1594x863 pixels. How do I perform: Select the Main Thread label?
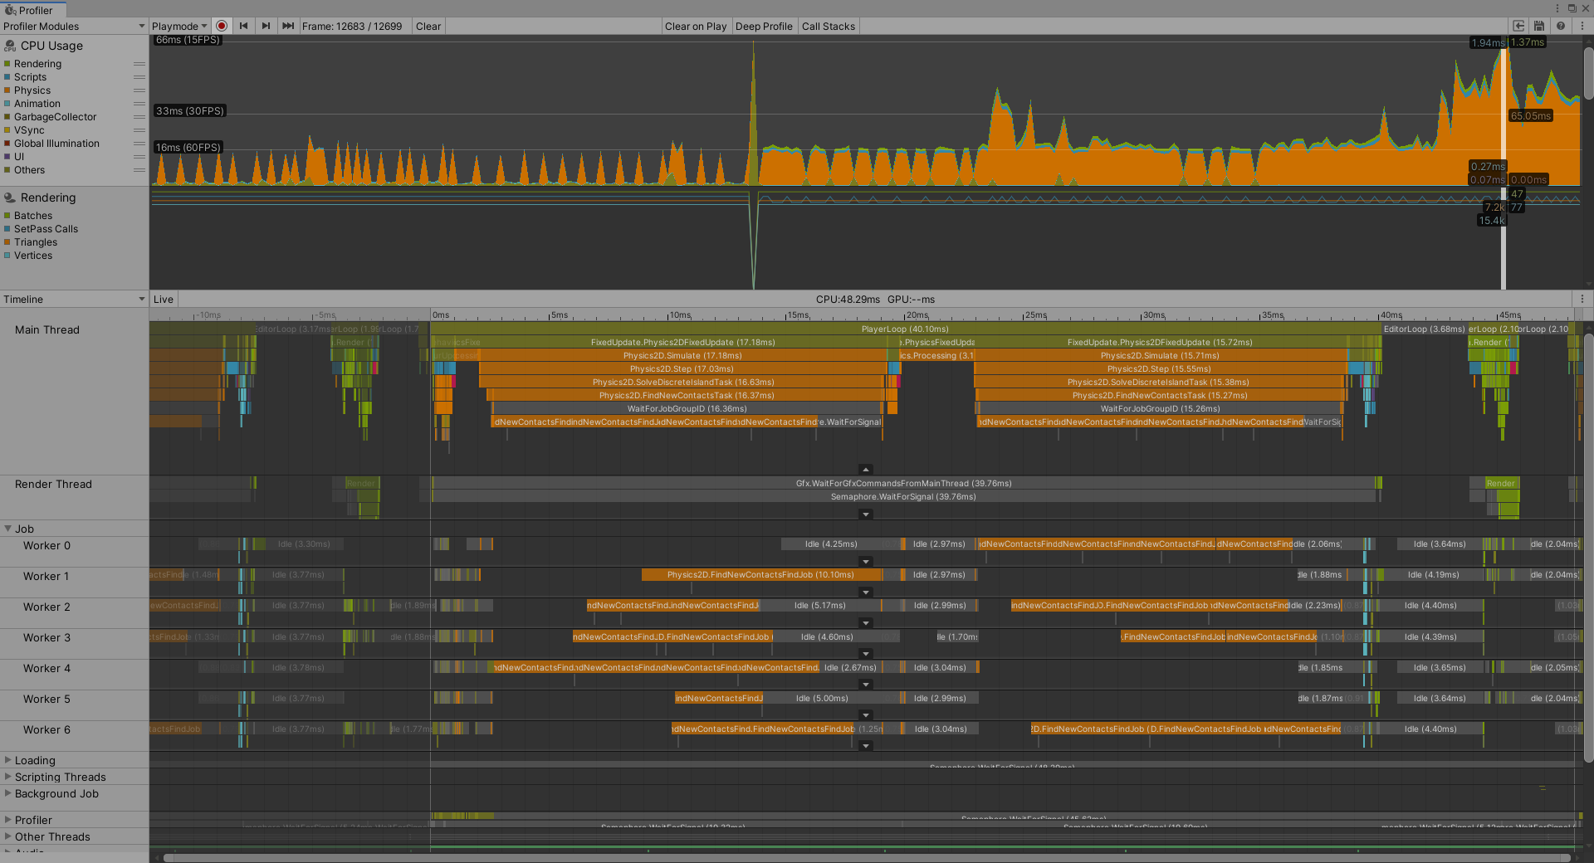[x=47, y=329]
